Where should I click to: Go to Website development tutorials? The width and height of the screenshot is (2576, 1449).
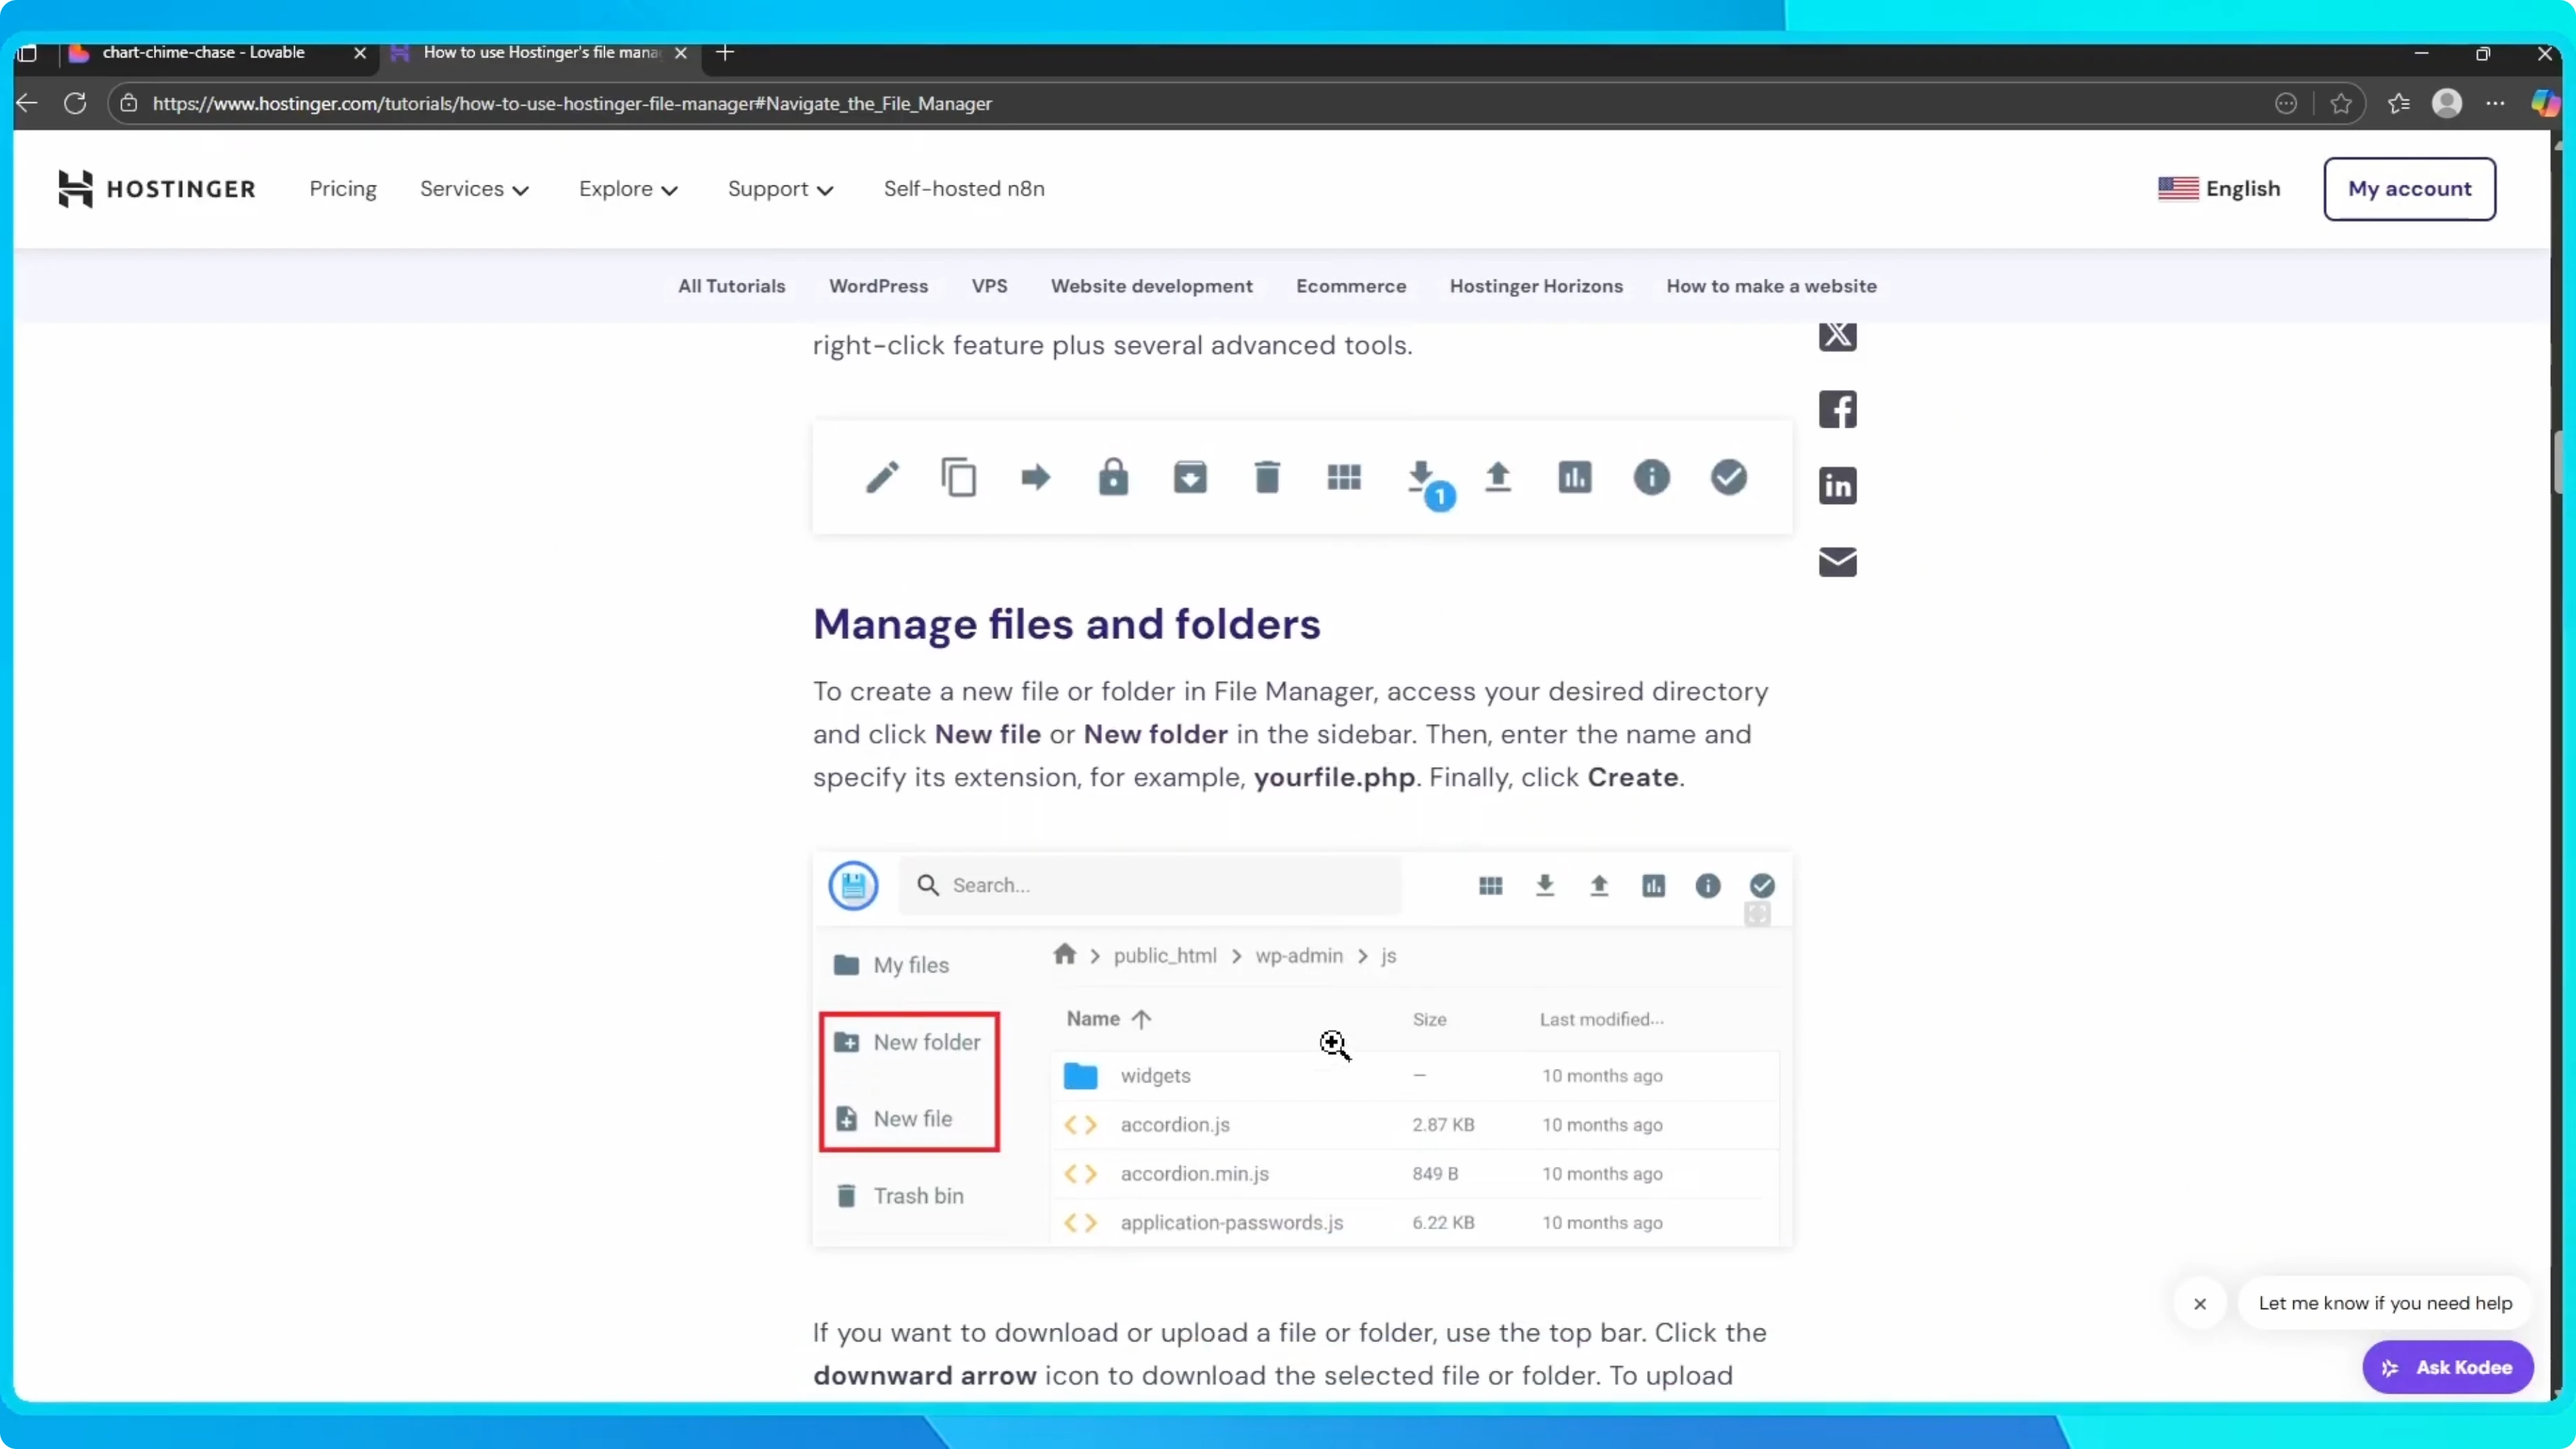click(1152, 286)
